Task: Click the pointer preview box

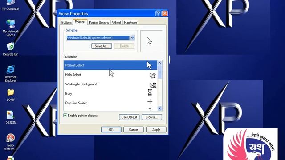Action: [x=151, y=41]
